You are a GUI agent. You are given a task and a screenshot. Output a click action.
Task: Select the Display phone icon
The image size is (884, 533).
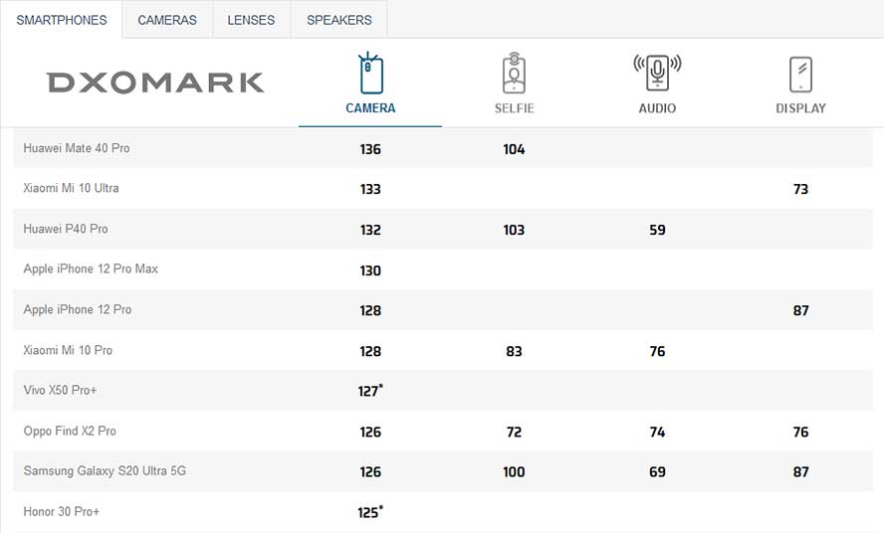click(x=800, y=75)
